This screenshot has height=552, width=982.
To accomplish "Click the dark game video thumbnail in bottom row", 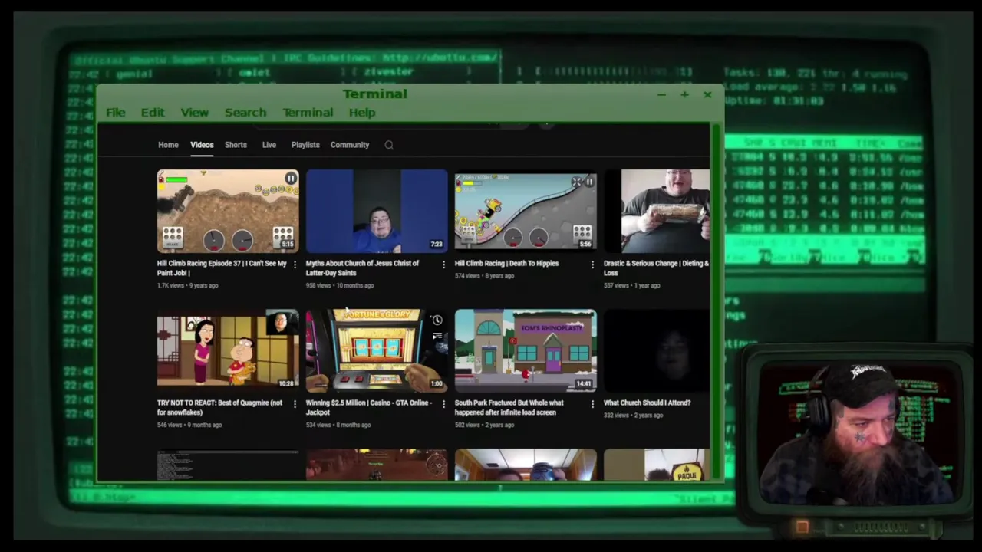I will (377, 465).
